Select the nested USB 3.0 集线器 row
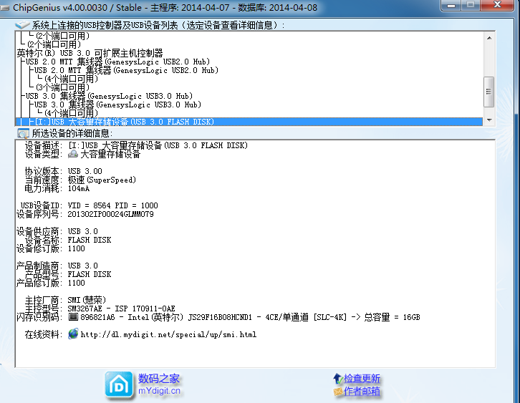The height and width of the screenshot is (403, 520). [x=117, y=105]
